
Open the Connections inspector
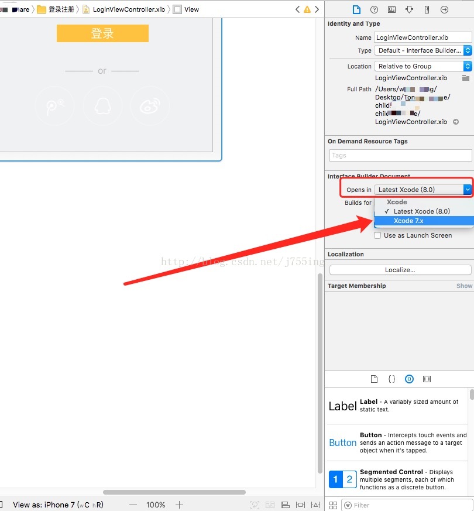[x=444, y=9]
